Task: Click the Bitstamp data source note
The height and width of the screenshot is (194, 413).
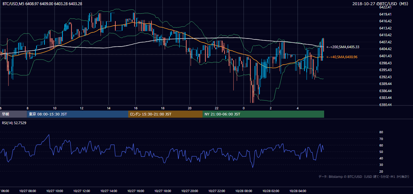Action: [x=364, y=177]
